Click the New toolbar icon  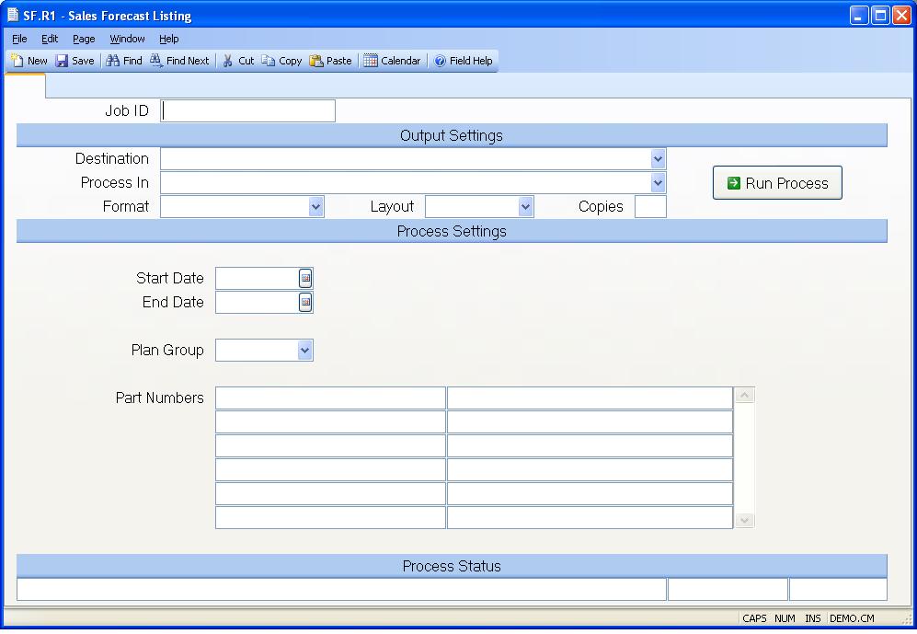click(x=17, y=61)
